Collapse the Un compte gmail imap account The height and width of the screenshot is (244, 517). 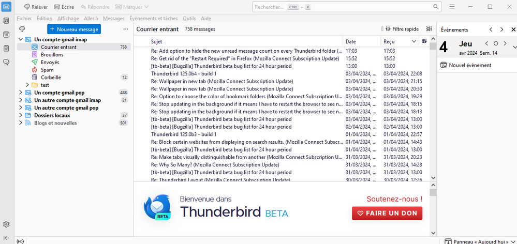[x=21, y=39]
